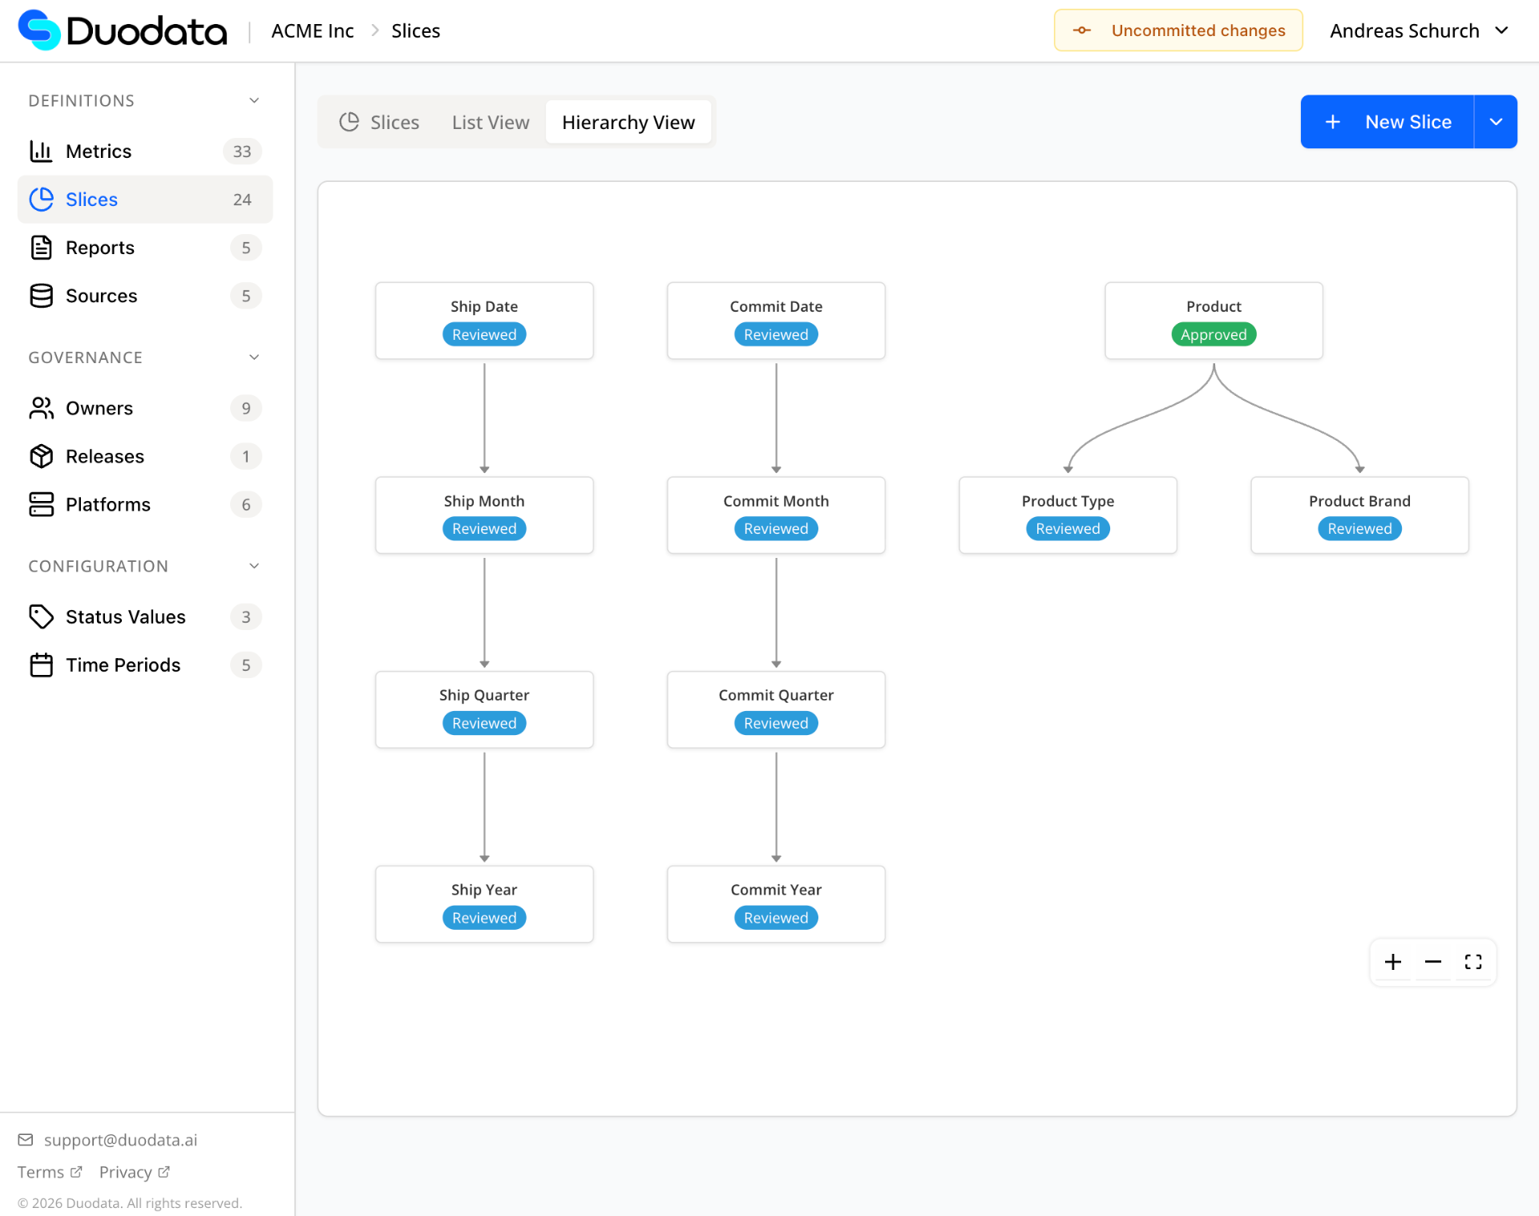Select the Hierarchy View tab
Image resolution: width=1539 pixels, height=1216 pixels.
point(628,123)
